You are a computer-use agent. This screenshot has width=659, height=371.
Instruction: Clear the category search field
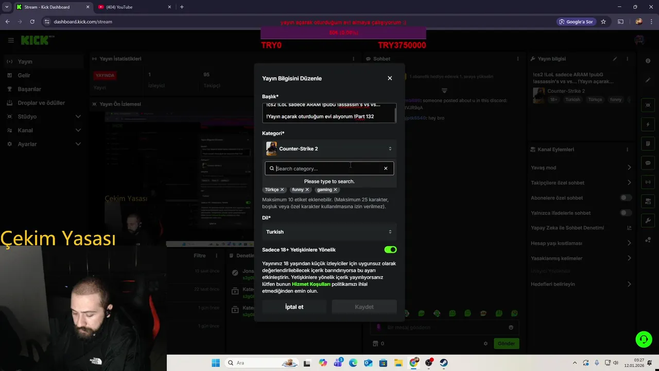point(386,168)
